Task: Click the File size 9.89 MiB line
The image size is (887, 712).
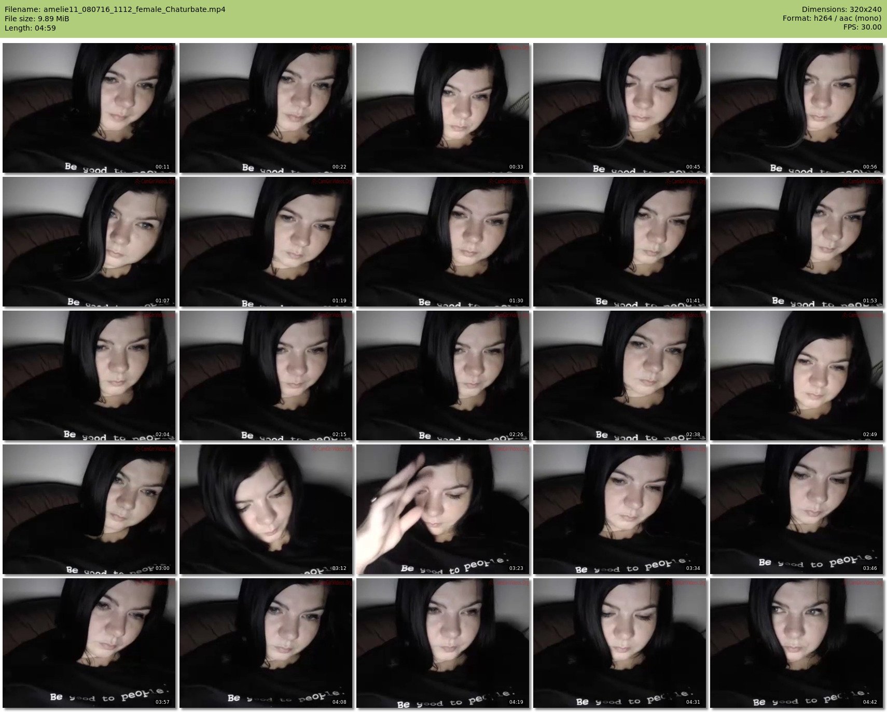Action: pyautogui.click(x=37, y=19)
